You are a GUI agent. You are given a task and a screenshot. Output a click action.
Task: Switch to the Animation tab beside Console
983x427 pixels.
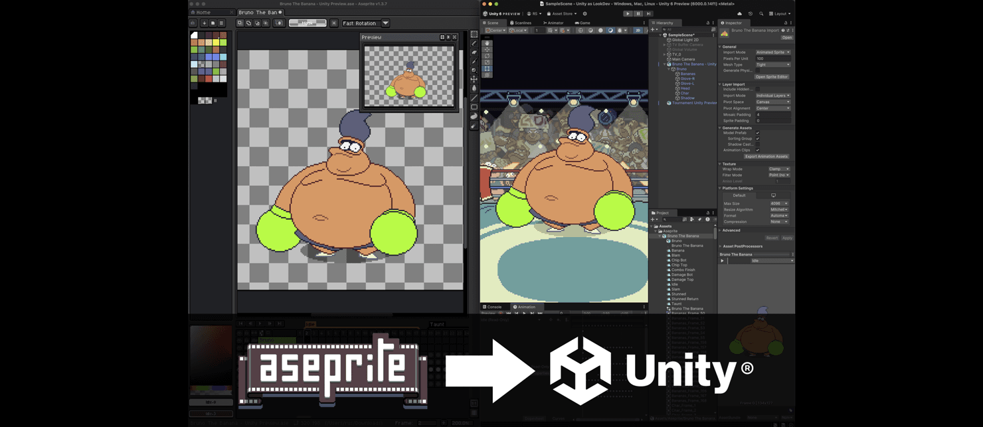[x=525, y=307]
